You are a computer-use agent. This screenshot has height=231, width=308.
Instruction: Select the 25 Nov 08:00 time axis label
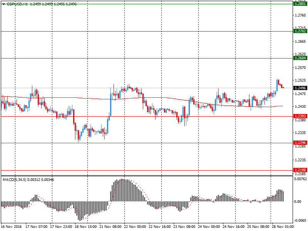258,226
